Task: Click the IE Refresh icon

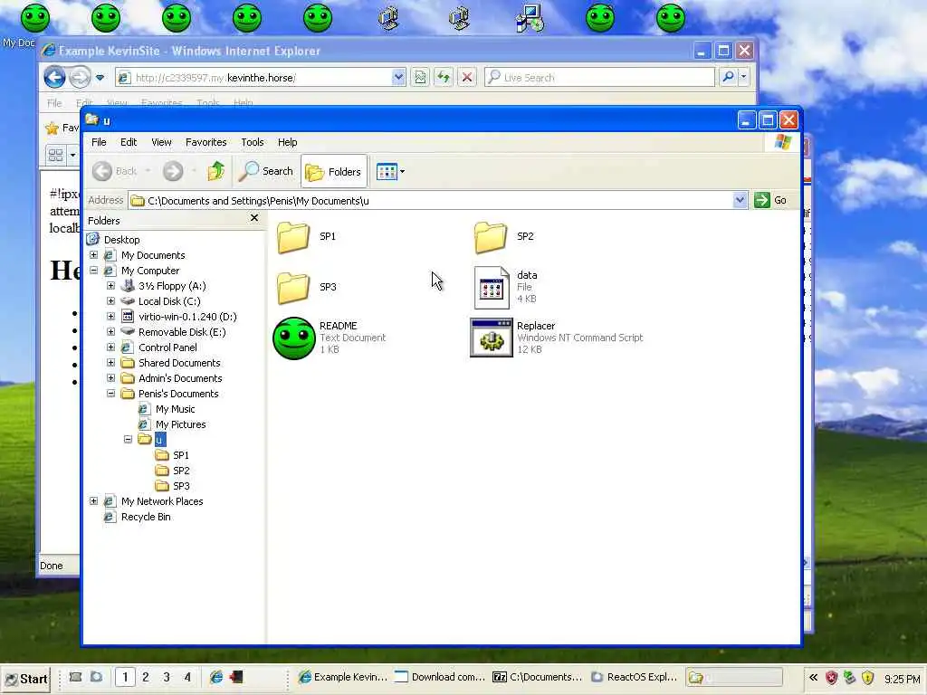Action: 444,77
